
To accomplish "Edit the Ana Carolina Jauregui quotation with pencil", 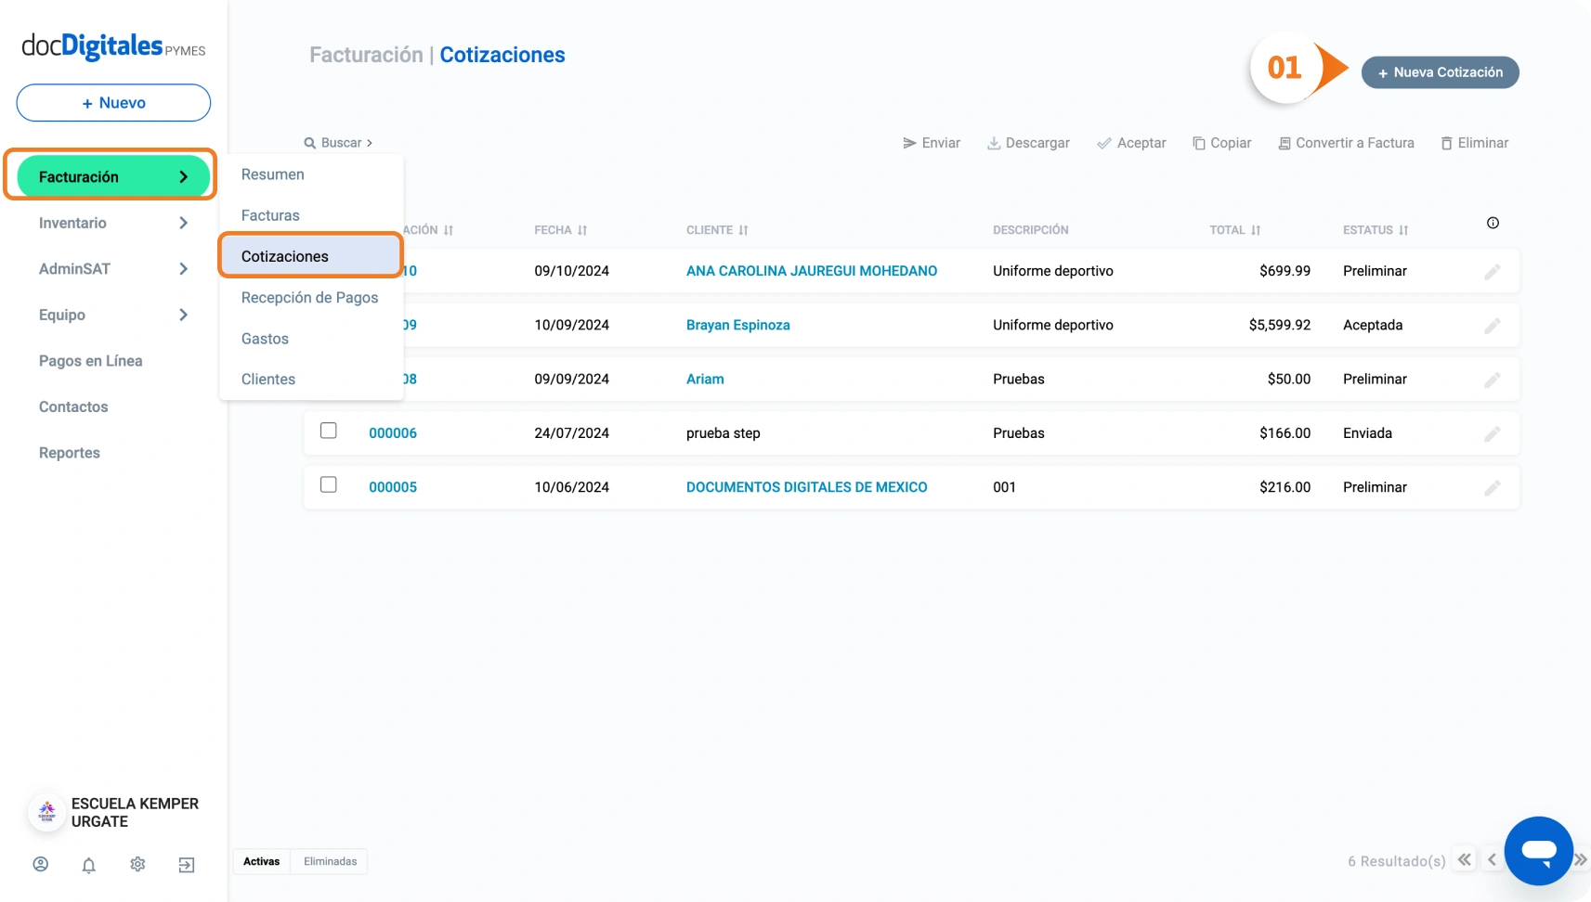I will click(1492, 272).
